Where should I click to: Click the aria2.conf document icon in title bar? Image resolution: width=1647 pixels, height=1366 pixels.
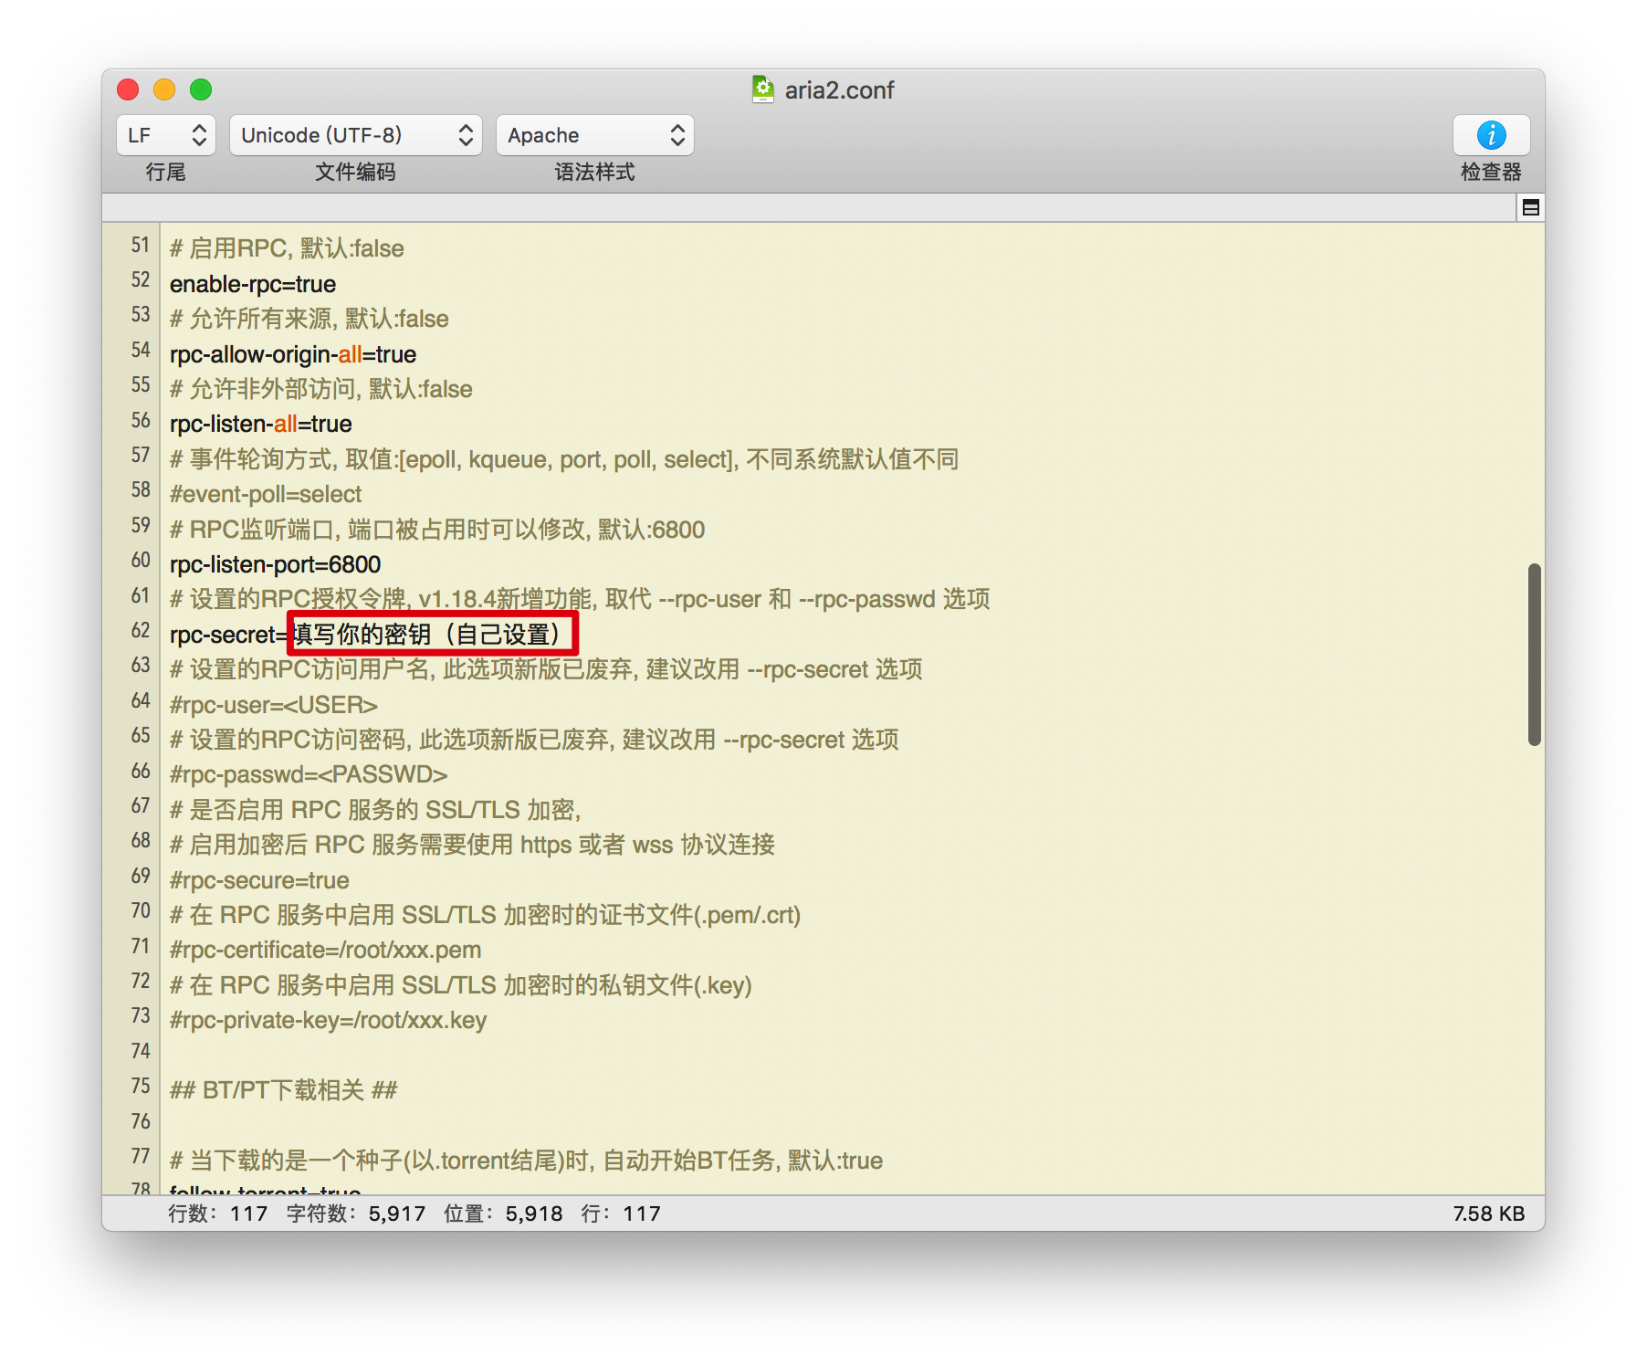point(763,89)
